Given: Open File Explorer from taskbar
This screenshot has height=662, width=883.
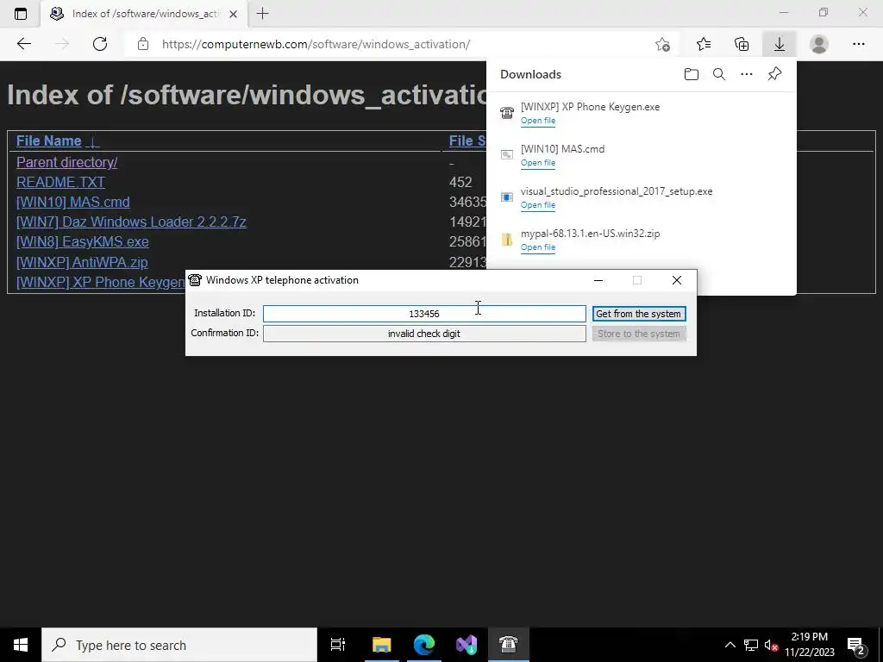Looking at the screenshot, I should click(x=381, y=645).
